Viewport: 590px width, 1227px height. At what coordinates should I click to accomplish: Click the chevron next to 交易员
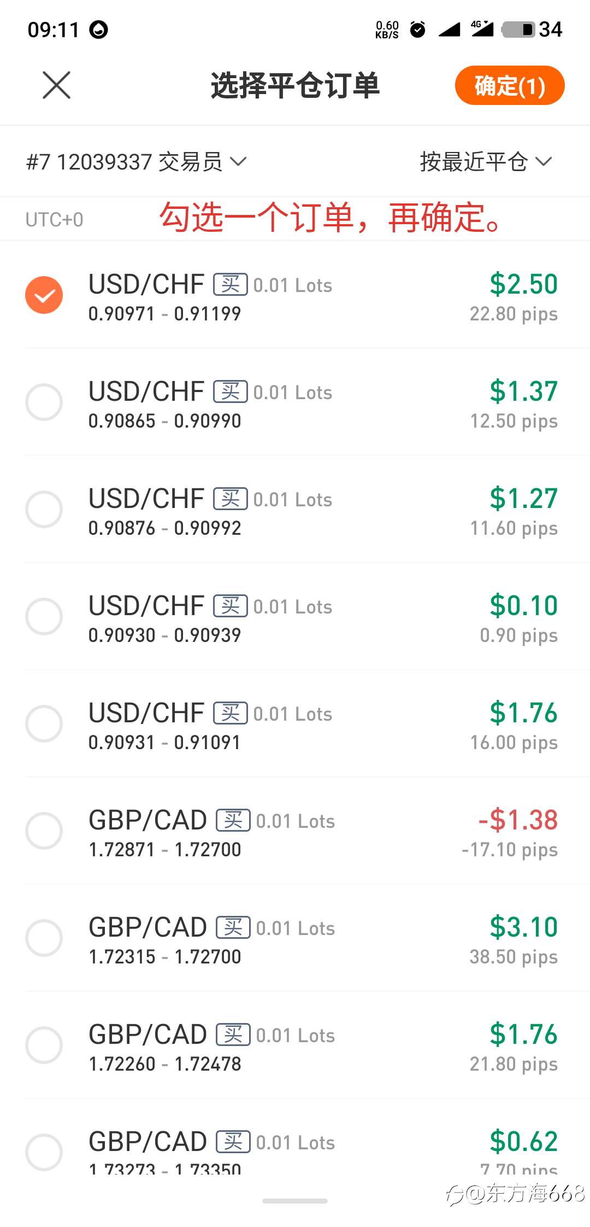(x=238, y=162)
